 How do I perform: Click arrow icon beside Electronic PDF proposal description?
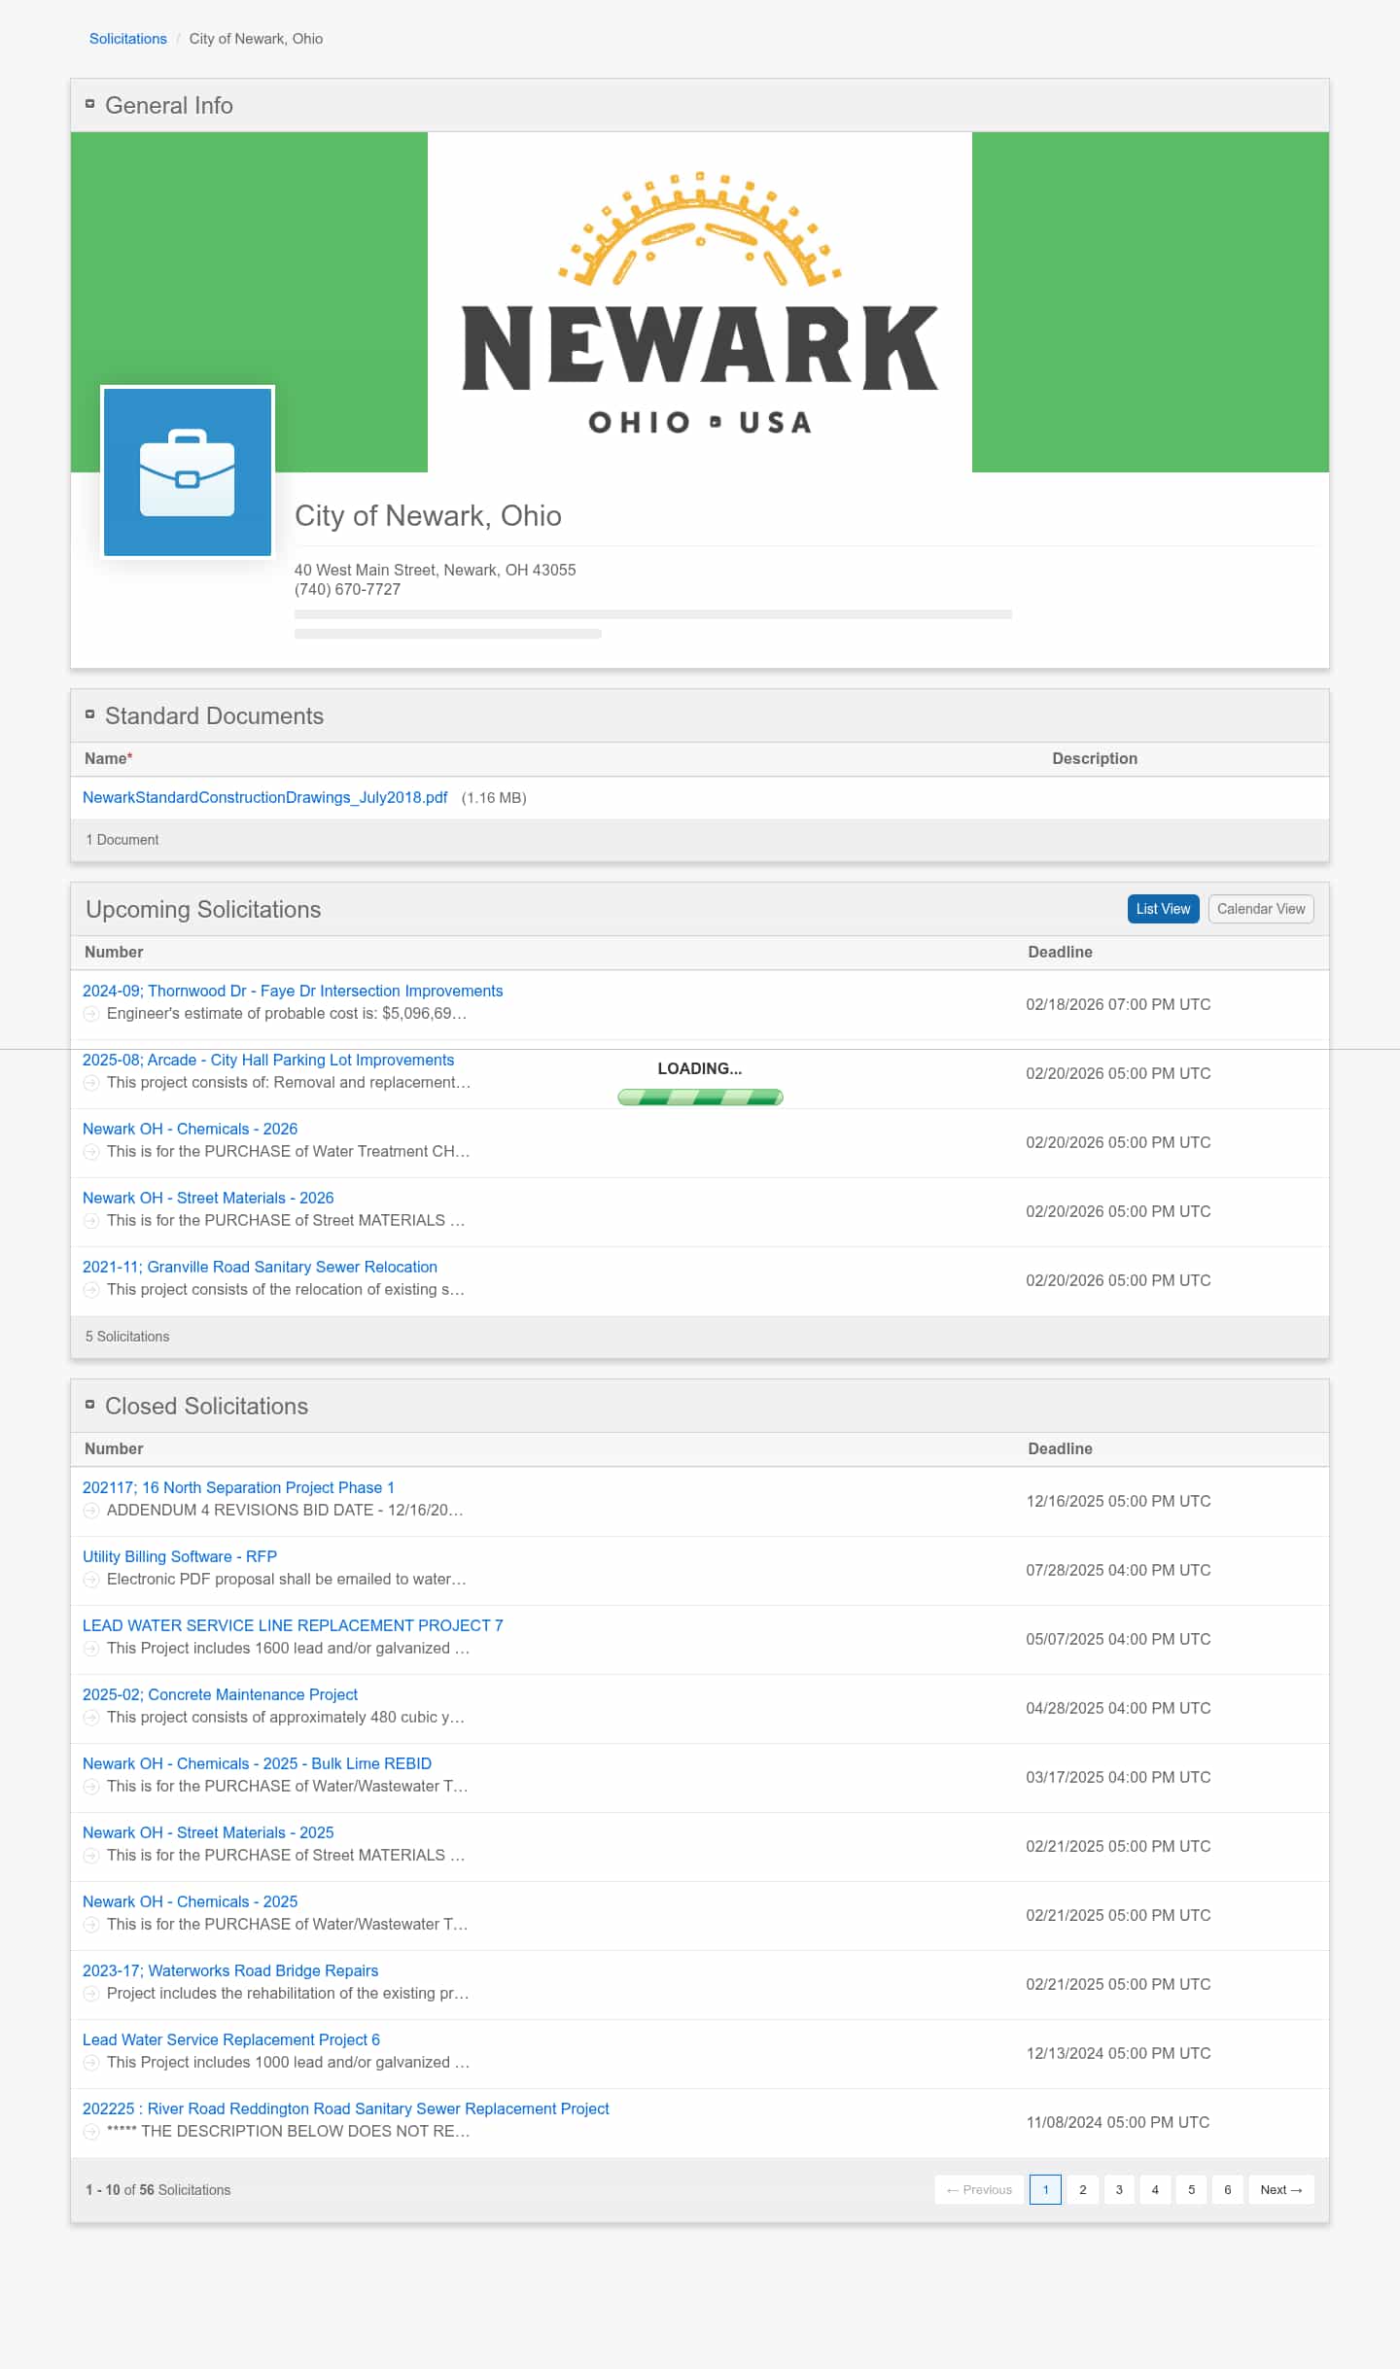[x=91, y=1580]
